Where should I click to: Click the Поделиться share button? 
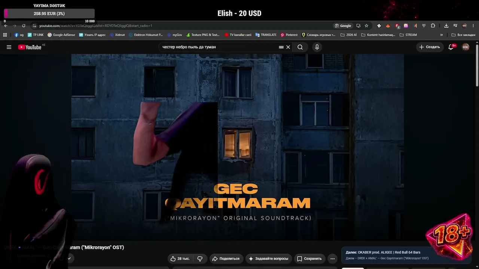pyautogui.click(x=226, y=259)
